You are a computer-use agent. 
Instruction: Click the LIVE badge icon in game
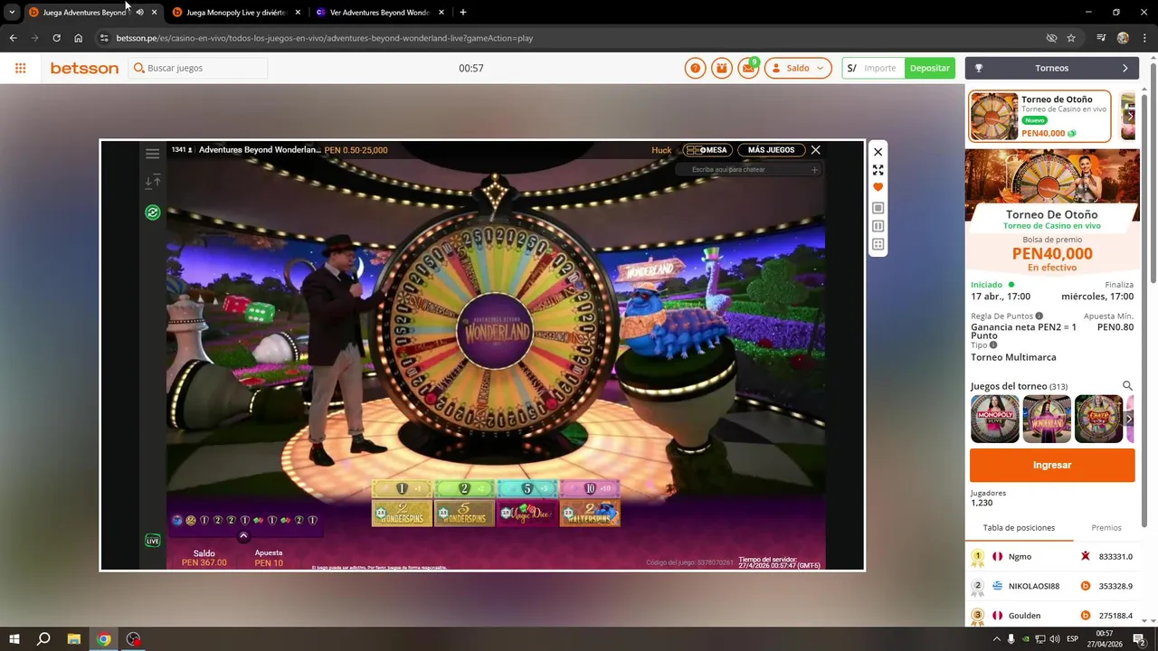(153, 541)
